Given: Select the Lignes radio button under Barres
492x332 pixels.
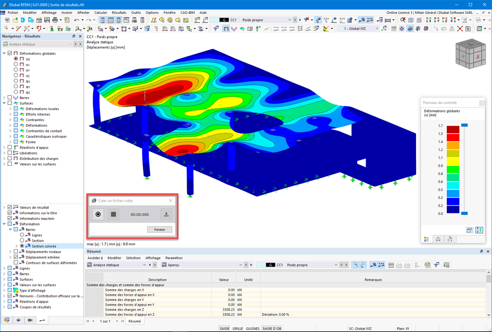Looking at the screenshot, I should pyautogui.click(x=22, y=235).
